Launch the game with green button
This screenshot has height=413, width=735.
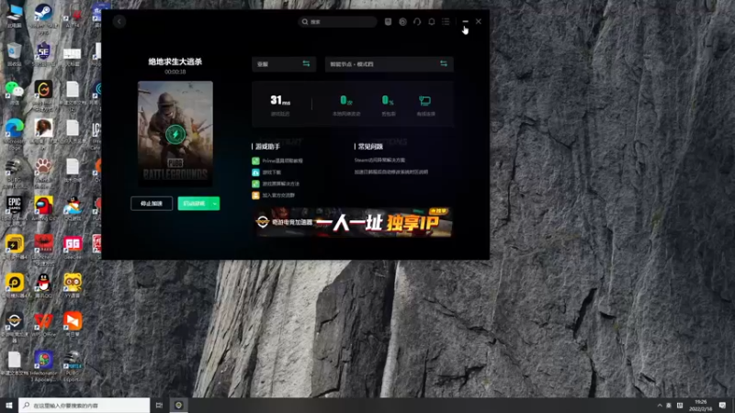click(x=194, y=203)
